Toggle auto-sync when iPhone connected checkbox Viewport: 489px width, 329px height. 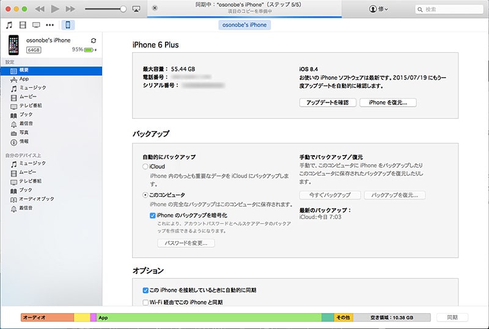[x=145, y=291]
